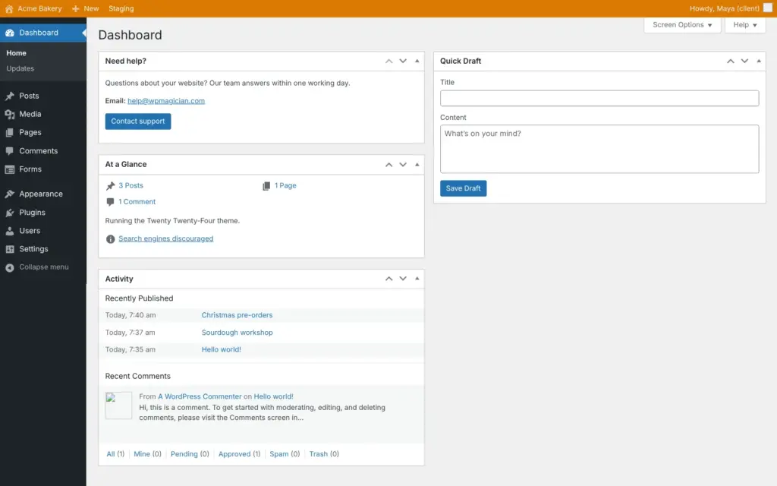The width and height of the screenshot is (777, 486).
Task: Click the commenter avatar thumbnail
Action: pos(118,406)
